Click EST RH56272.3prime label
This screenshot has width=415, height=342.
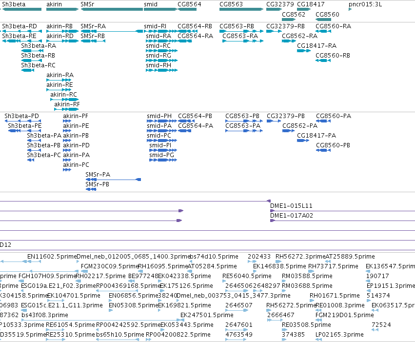point(300,257)
